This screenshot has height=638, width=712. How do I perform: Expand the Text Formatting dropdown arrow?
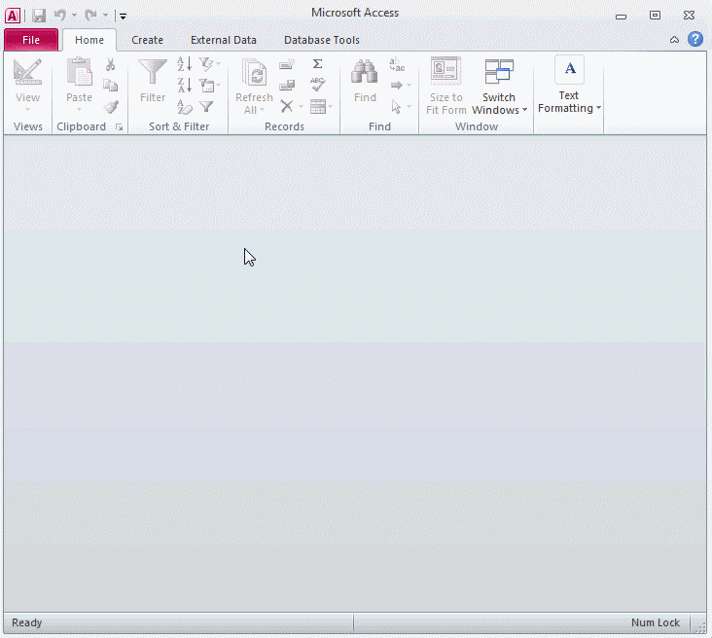coord(599,108)
